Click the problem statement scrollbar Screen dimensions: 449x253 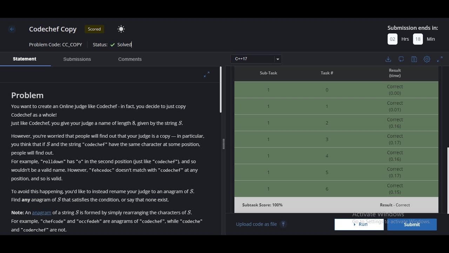[x=221, y=90]
